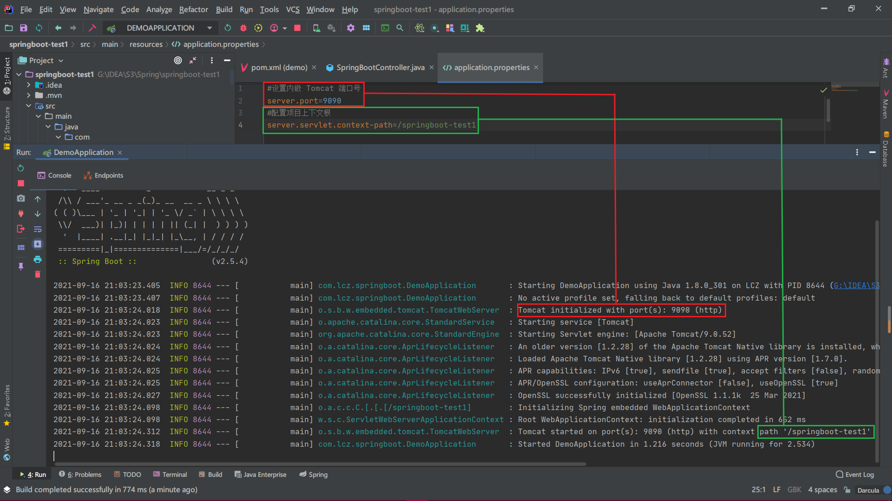Click the puzzle piece plugin icon
Screen dimensions: 892x501
480,28
